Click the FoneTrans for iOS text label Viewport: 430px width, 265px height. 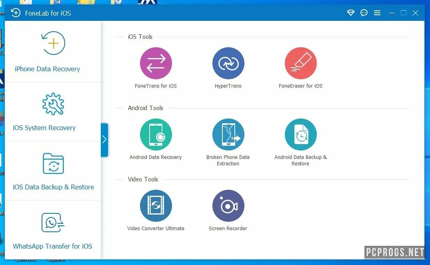[156, 86]
